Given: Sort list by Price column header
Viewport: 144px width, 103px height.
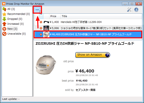Looking at the screenshot, I should pyautogui.click(x=55, y=16).
